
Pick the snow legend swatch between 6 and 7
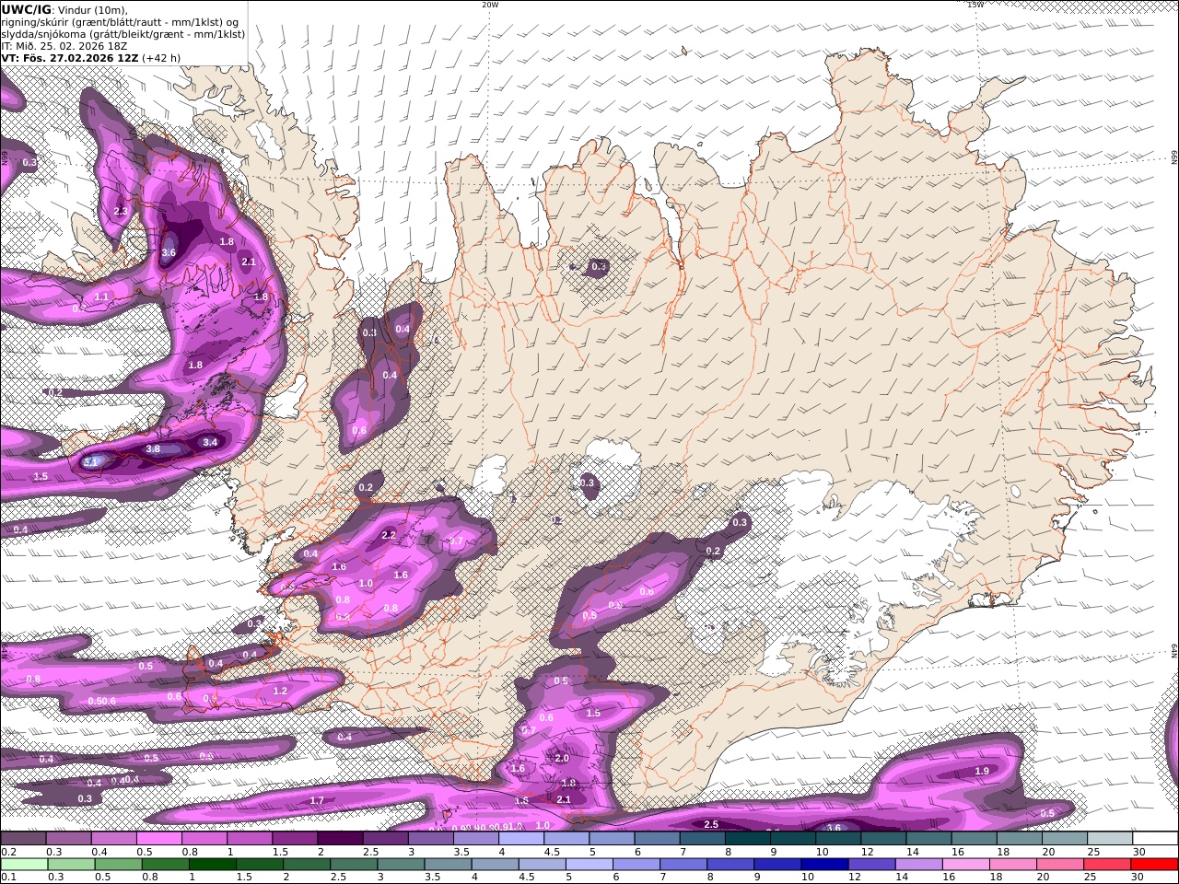[658, 839]
